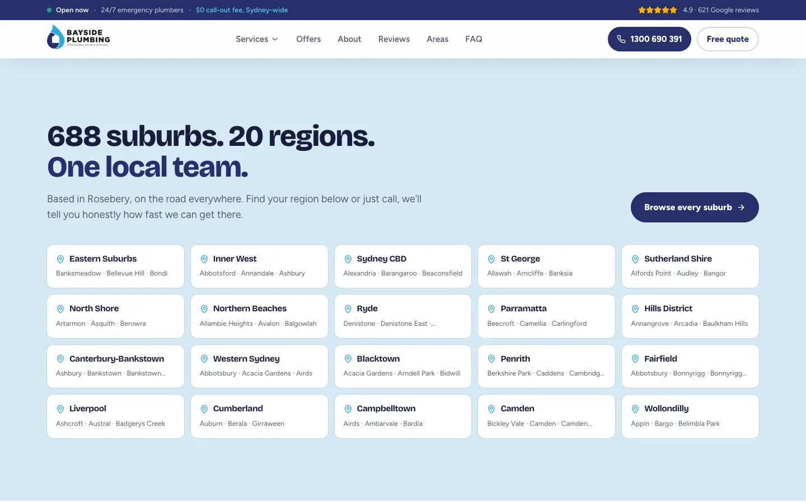
Task: Select the Fairfield region card
Action: pyautogui.click(x=690, y=366)
